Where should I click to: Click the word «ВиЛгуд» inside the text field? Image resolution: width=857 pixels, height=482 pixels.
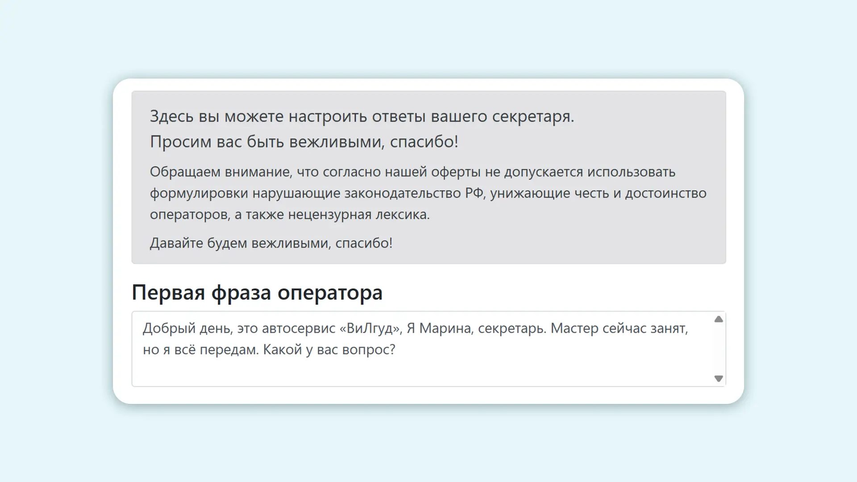point(370,328)
